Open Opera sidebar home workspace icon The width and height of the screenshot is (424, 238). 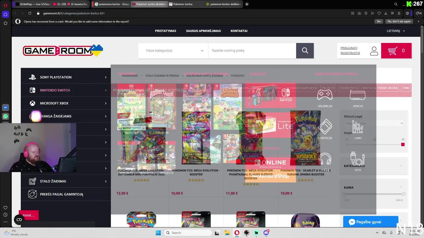pos(5,14)
